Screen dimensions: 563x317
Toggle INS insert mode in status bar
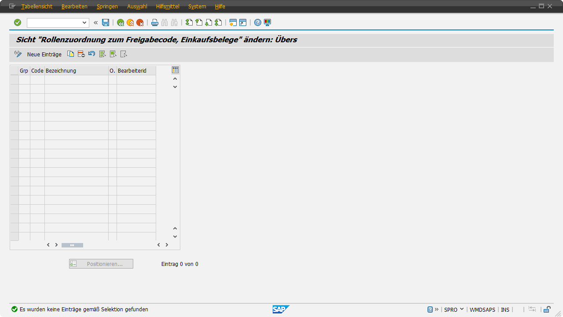505,310
